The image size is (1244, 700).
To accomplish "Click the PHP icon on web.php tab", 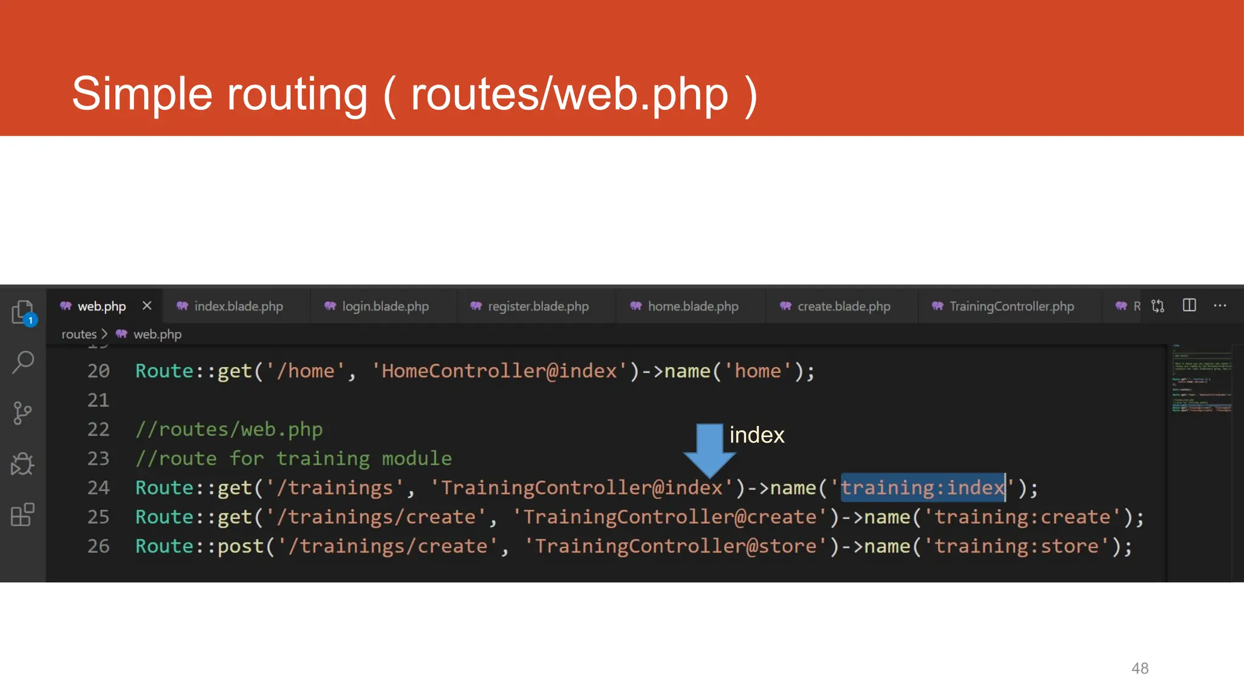I will coord(66,306).
